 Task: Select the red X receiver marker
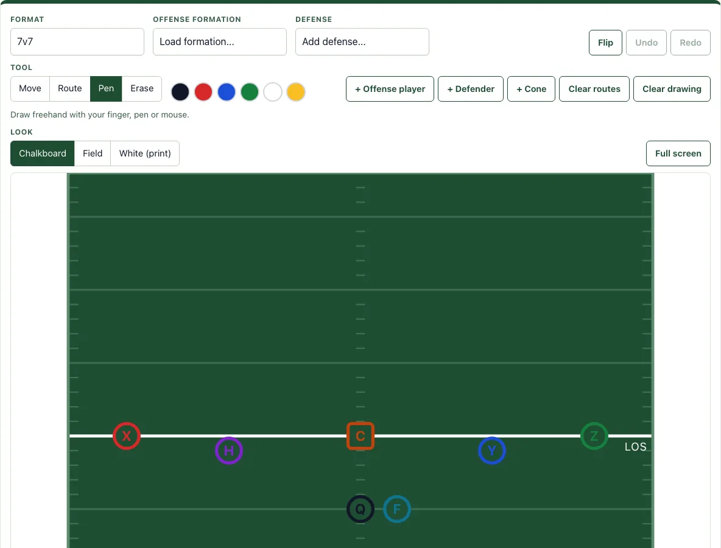pyautogui.click(x=127, y=436)
